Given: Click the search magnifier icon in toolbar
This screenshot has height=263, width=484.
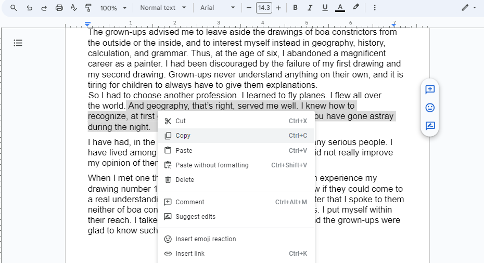Looking at the screenshot, I should (x=14, y=8).
